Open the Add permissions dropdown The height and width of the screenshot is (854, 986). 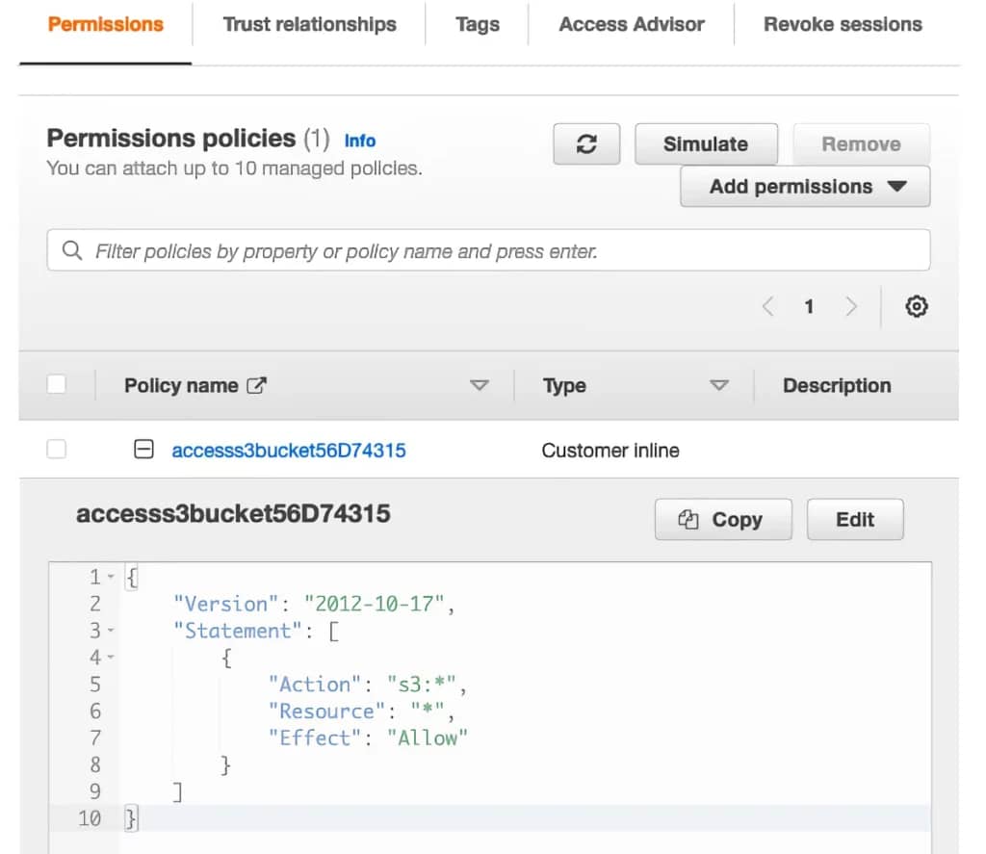click(x=805, y=186)
